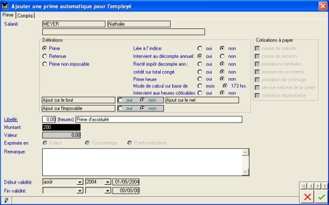This screenshot has height=205, width=329.
Task: Select the Prime tab
Action: [8, 15]
